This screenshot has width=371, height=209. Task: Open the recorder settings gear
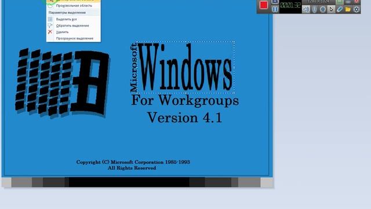(357, 9)
